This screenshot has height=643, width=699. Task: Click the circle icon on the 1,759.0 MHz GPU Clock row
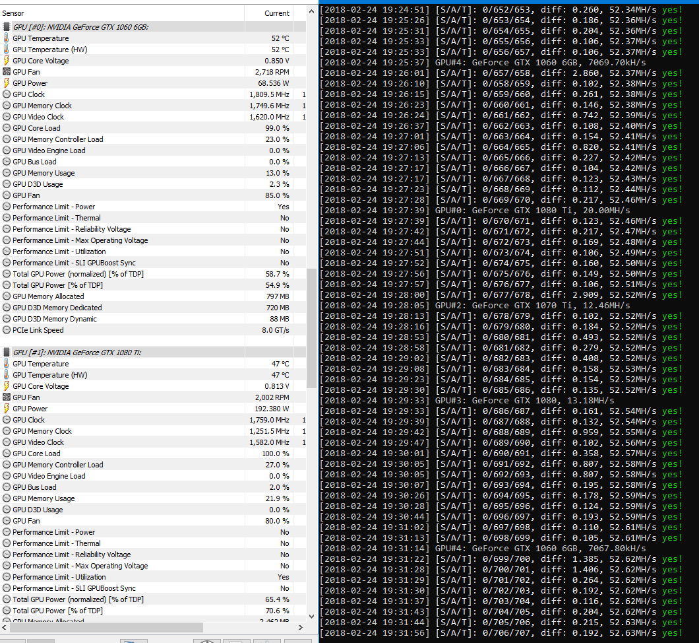[x=6, y=420]
